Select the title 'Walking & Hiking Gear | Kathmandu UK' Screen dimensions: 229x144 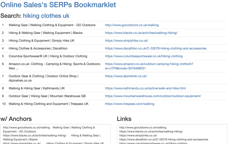pyautogui.click(x=37, y=88)
